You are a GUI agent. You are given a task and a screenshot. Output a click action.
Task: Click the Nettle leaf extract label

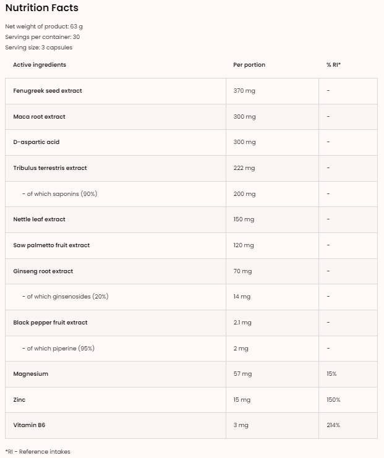(39, 219)
